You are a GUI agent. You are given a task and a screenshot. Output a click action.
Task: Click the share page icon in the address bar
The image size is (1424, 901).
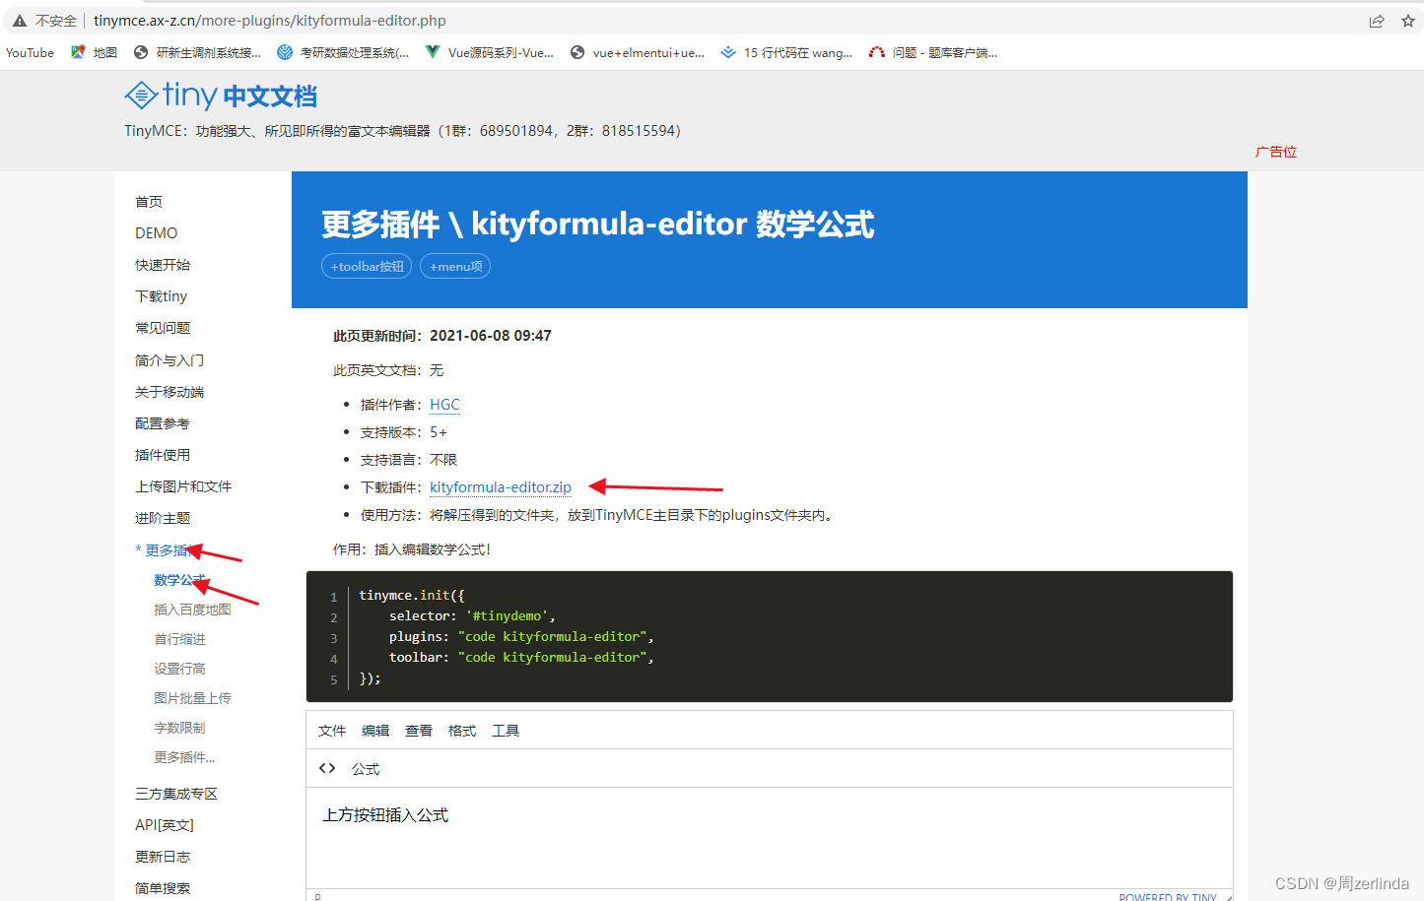point(1377,20)
